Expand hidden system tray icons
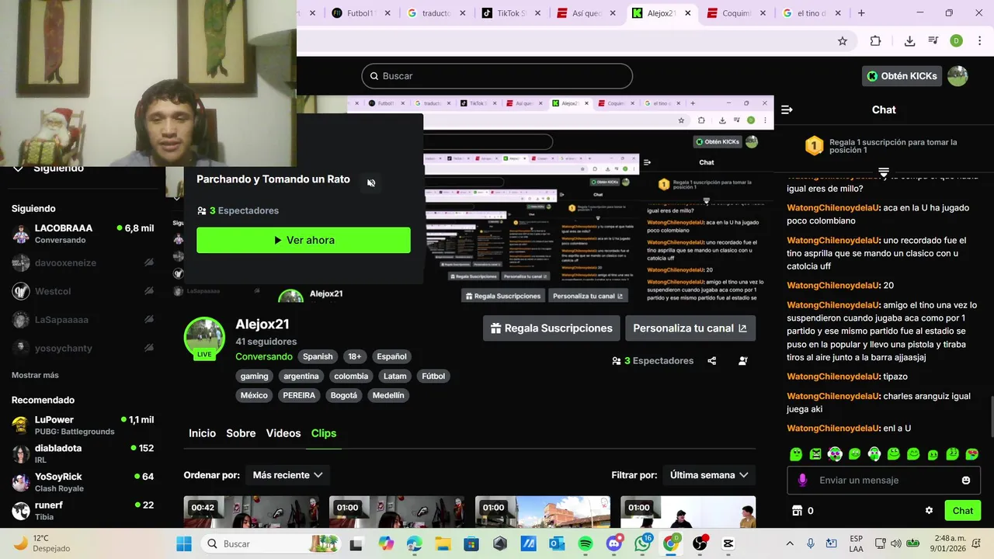This screenshot has height=559, width=994. (790, 543)
